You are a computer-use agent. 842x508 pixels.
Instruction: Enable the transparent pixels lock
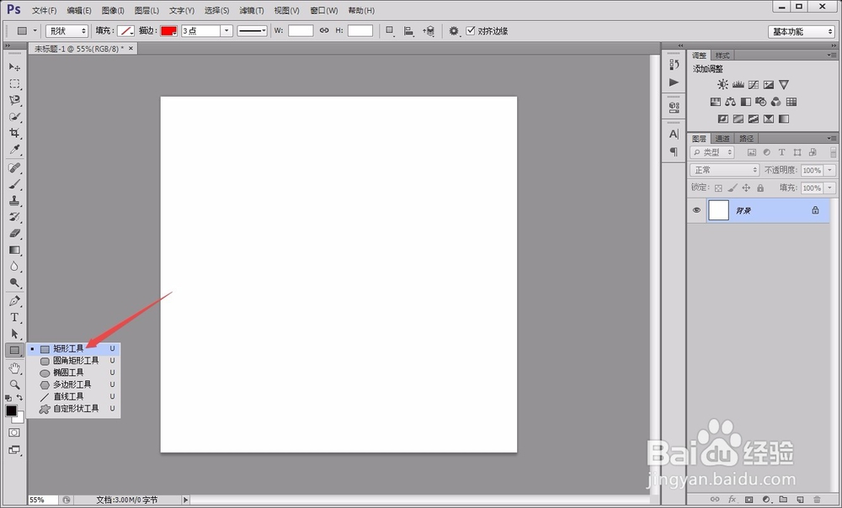pos(718,187)
